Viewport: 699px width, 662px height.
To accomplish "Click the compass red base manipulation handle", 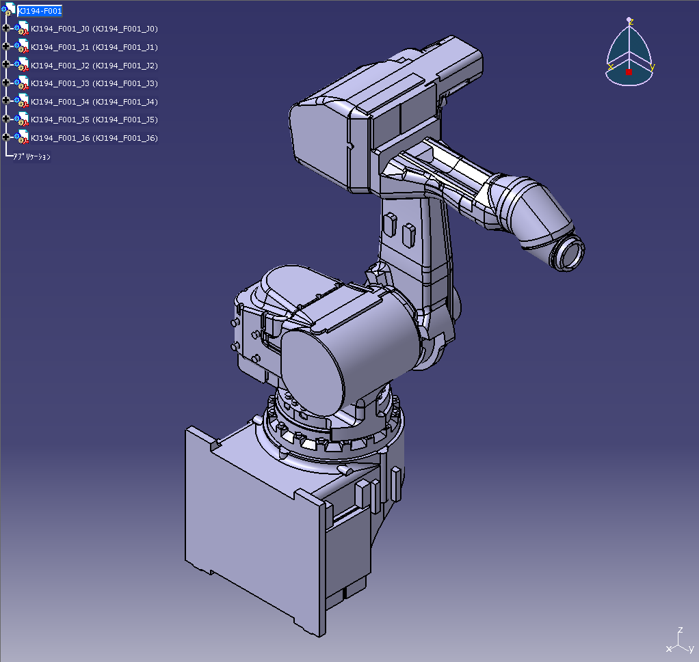I will (629, 72).
